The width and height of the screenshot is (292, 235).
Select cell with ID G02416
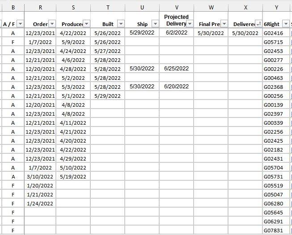273,33
